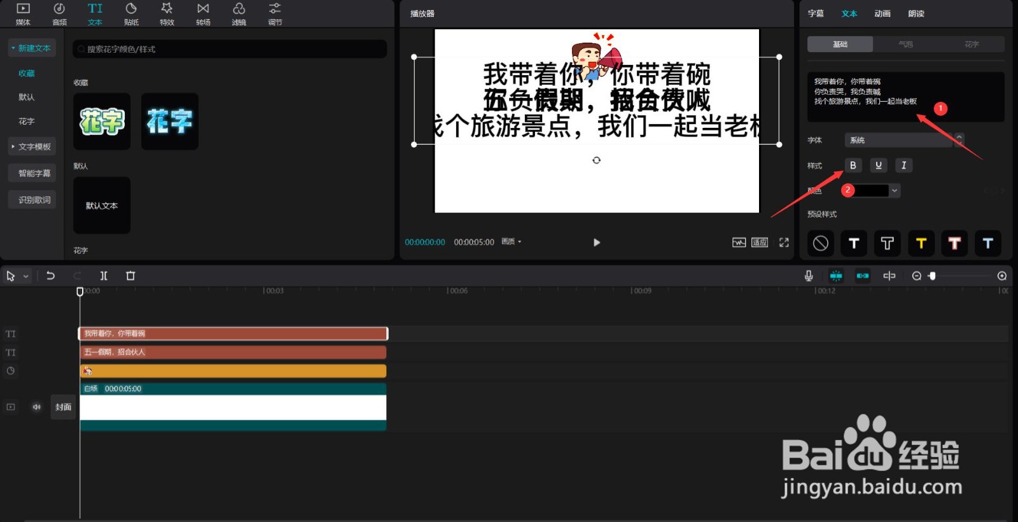Select the blue 花字 style thumbnail

(170, 122)
